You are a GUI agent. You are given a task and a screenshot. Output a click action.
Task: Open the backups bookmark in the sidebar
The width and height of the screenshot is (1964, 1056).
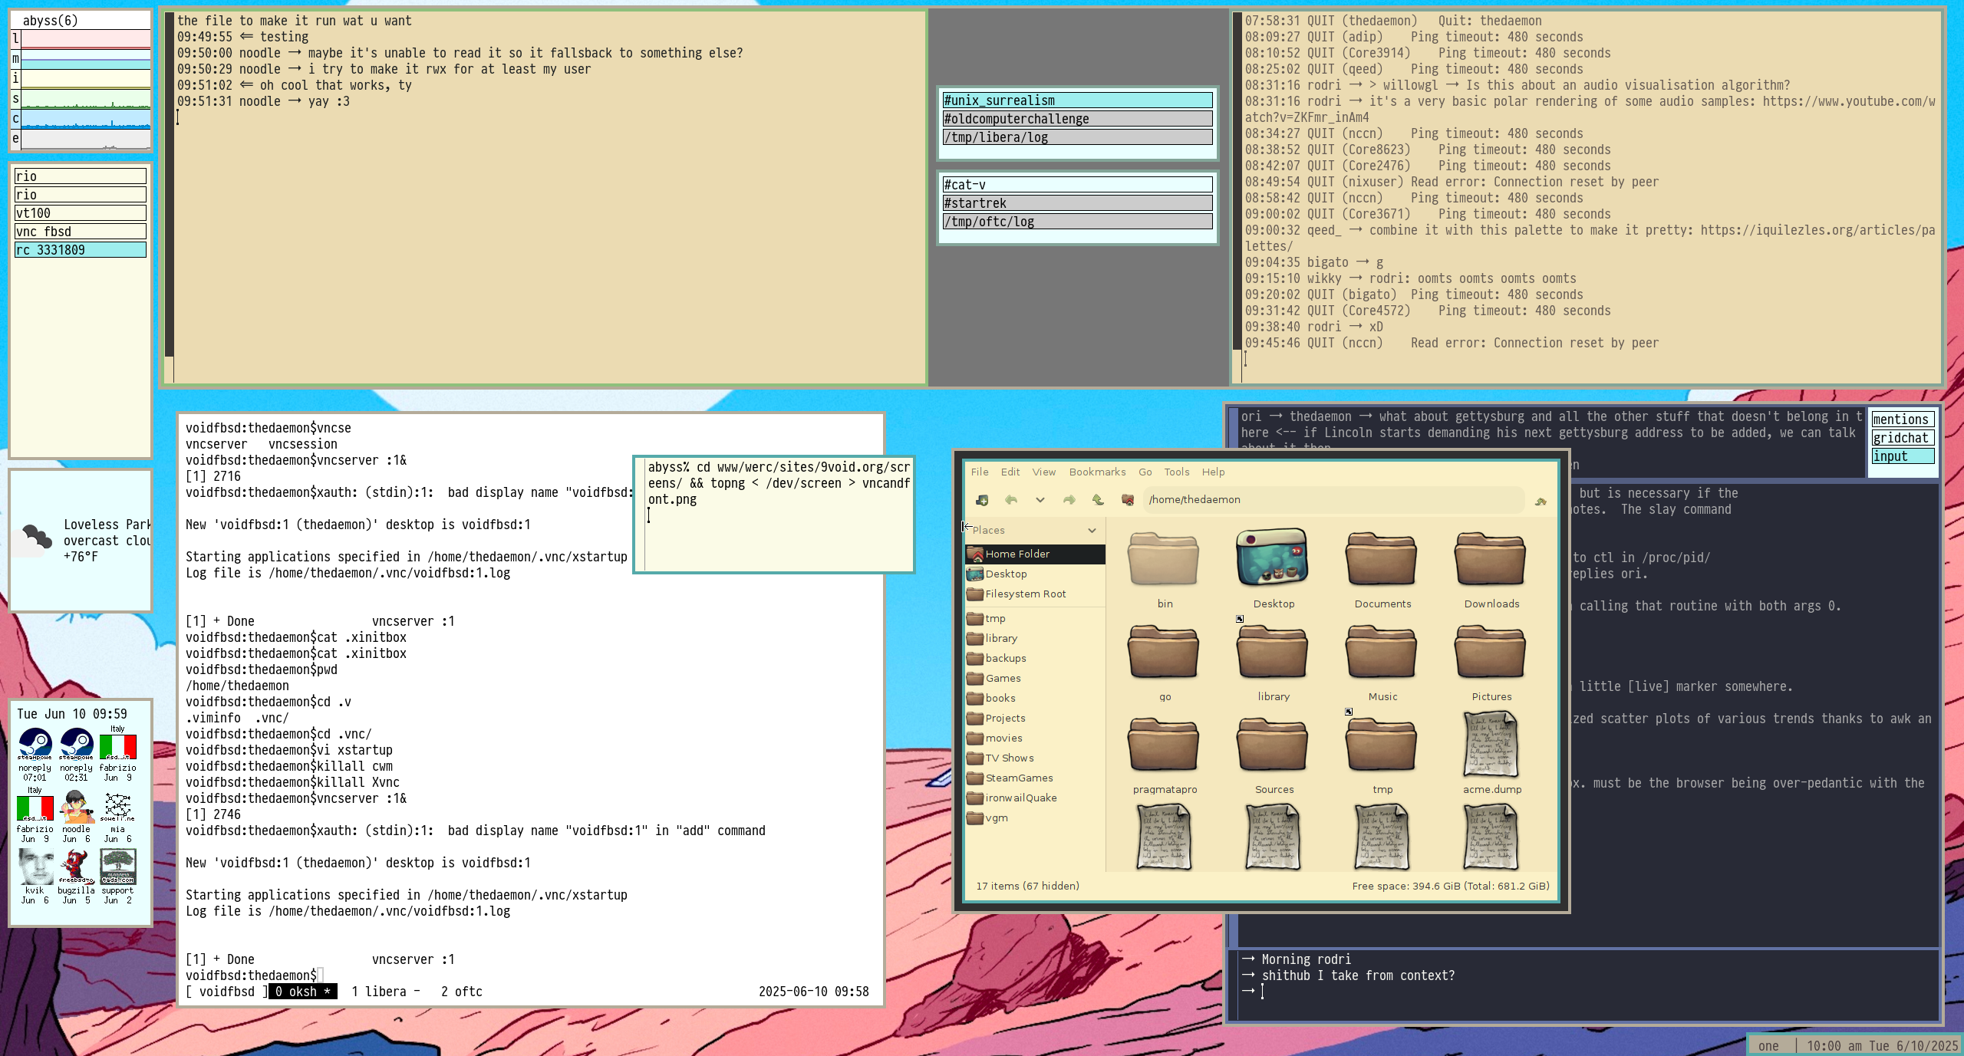pyautogui.click(x=1035, y=658)
